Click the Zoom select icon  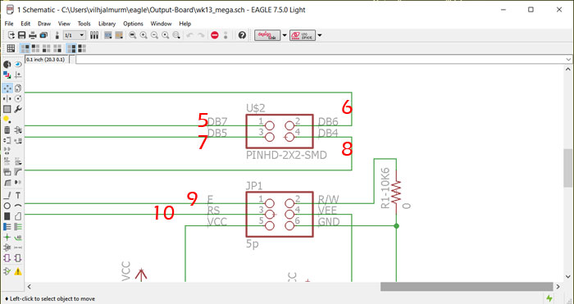[176, 35]
